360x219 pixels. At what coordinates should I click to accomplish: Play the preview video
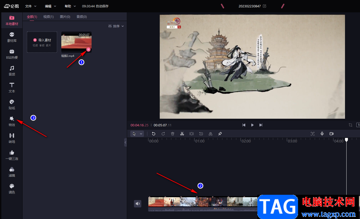tap(252, 125)
